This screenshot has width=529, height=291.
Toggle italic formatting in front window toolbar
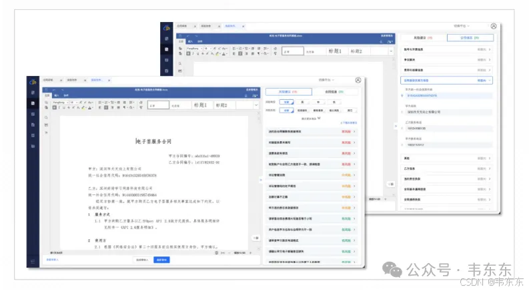[x=59, y=108]
